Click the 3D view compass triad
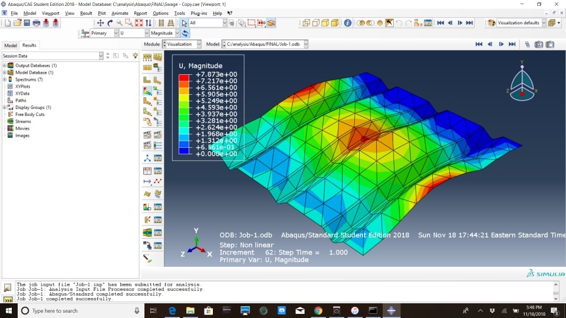The height and width of the screenshot is (318, 566). (522, 81)
